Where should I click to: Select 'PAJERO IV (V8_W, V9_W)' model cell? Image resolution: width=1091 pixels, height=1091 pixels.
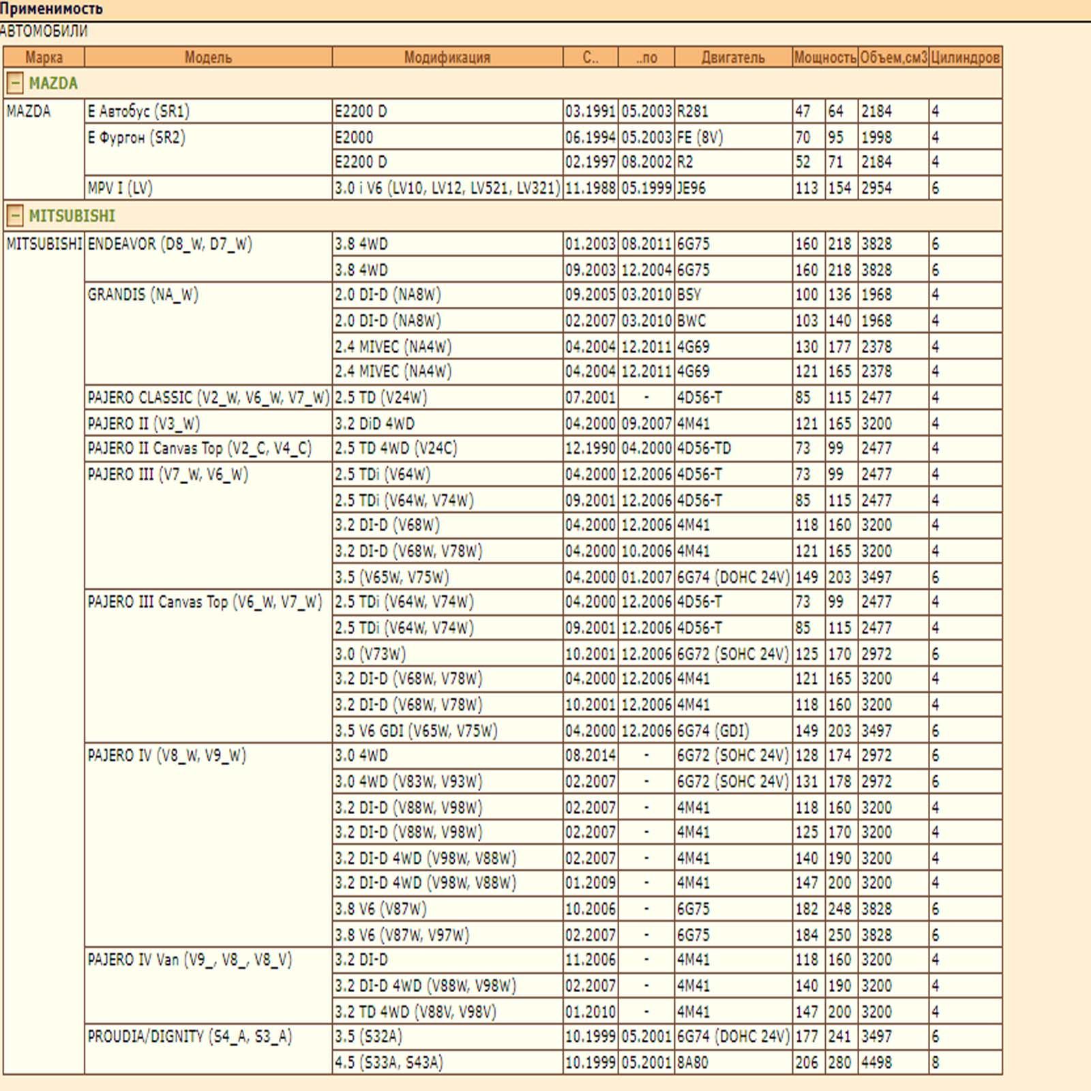pyautogui.click(x=208, y=845)
